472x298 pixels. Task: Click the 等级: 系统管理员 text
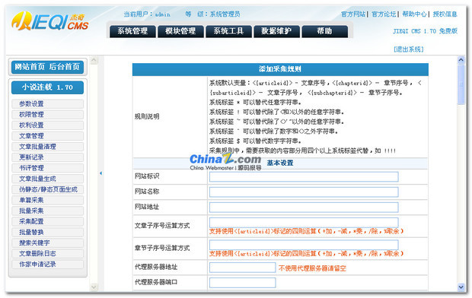pyautogui.click(x=212, y=14)
